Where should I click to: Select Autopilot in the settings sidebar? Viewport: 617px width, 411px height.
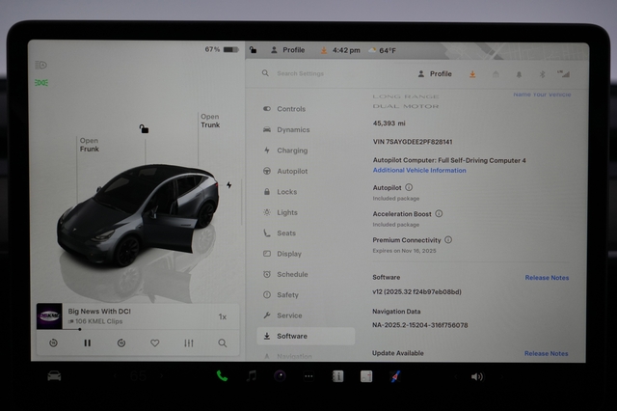pos(285,172)
